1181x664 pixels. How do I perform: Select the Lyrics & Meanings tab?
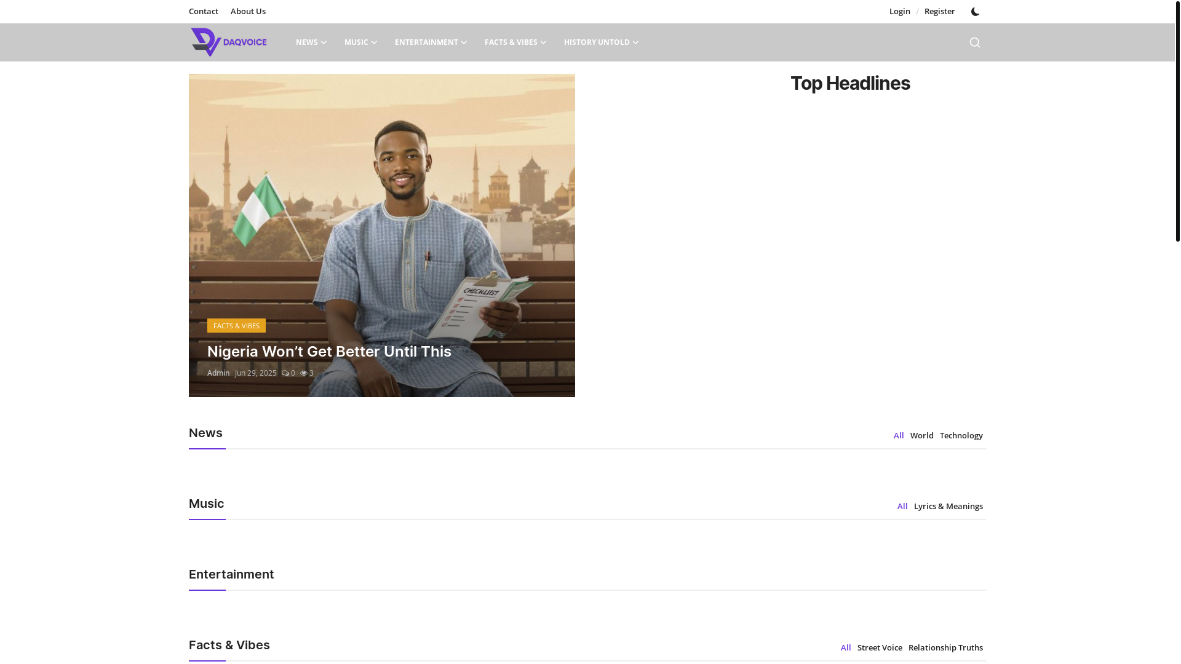[x=948, y=506]
